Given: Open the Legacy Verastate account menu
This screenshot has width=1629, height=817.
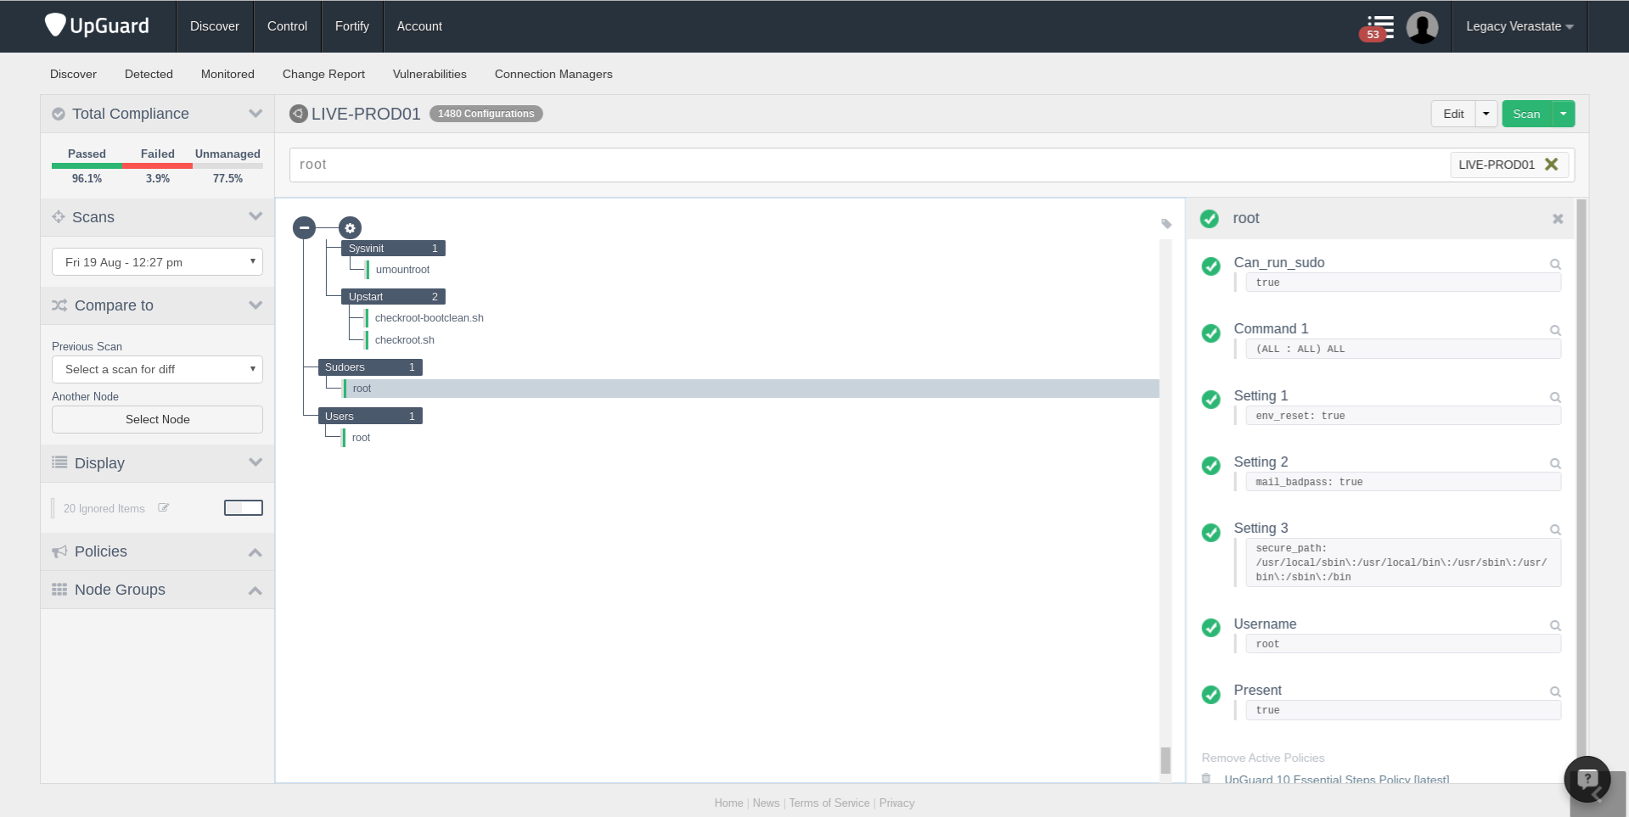Looking at the screenshot, I should click(x=1519, y=26).
